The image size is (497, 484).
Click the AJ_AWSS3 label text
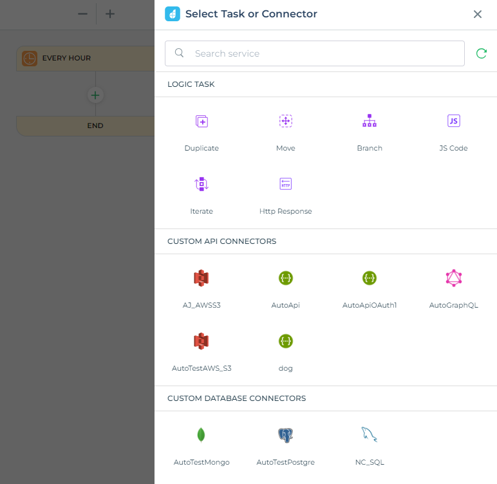point(202,305)
